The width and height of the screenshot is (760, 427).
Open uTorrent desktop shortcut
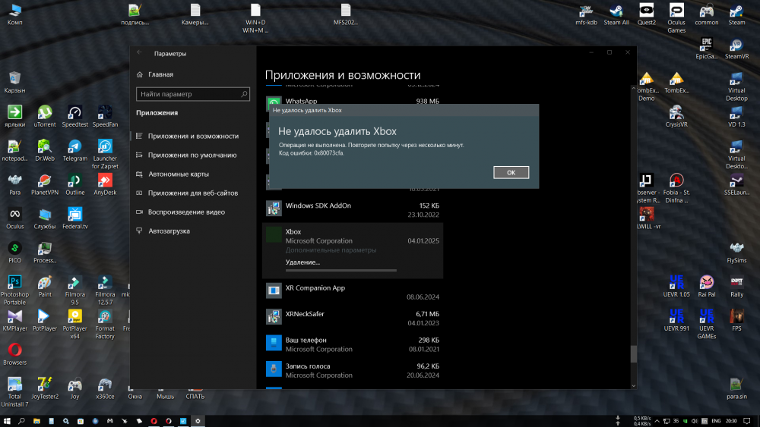point(45,117)
